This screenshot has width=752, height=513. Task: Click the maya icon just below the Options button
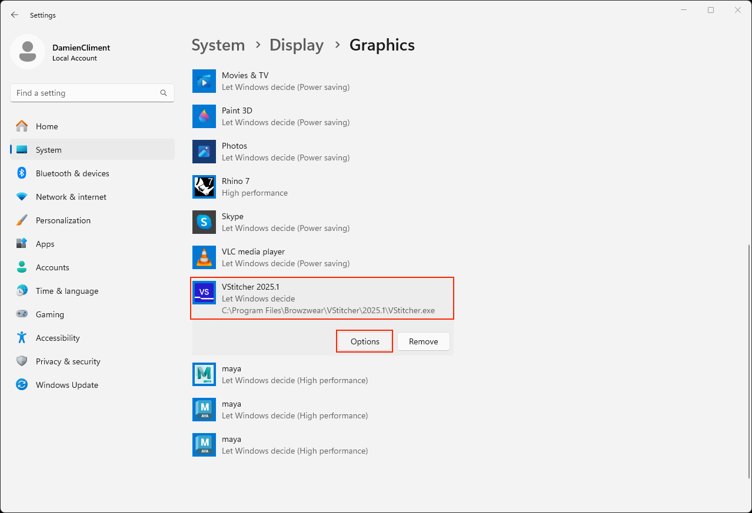204,374
